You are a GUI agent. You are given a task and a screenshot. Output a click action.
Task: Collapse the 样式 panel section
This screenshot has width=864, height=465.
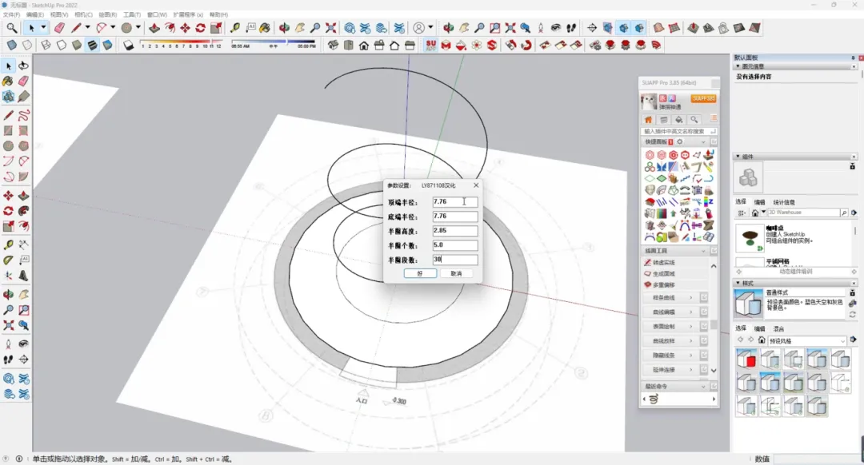pyautogui.click(x=738, y=283)
